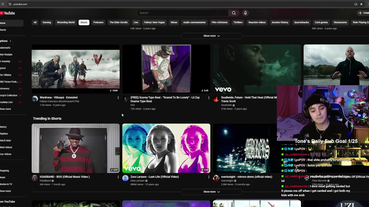Select the Gaming filter chip
The image size is (369, 207).
[47, 22]
